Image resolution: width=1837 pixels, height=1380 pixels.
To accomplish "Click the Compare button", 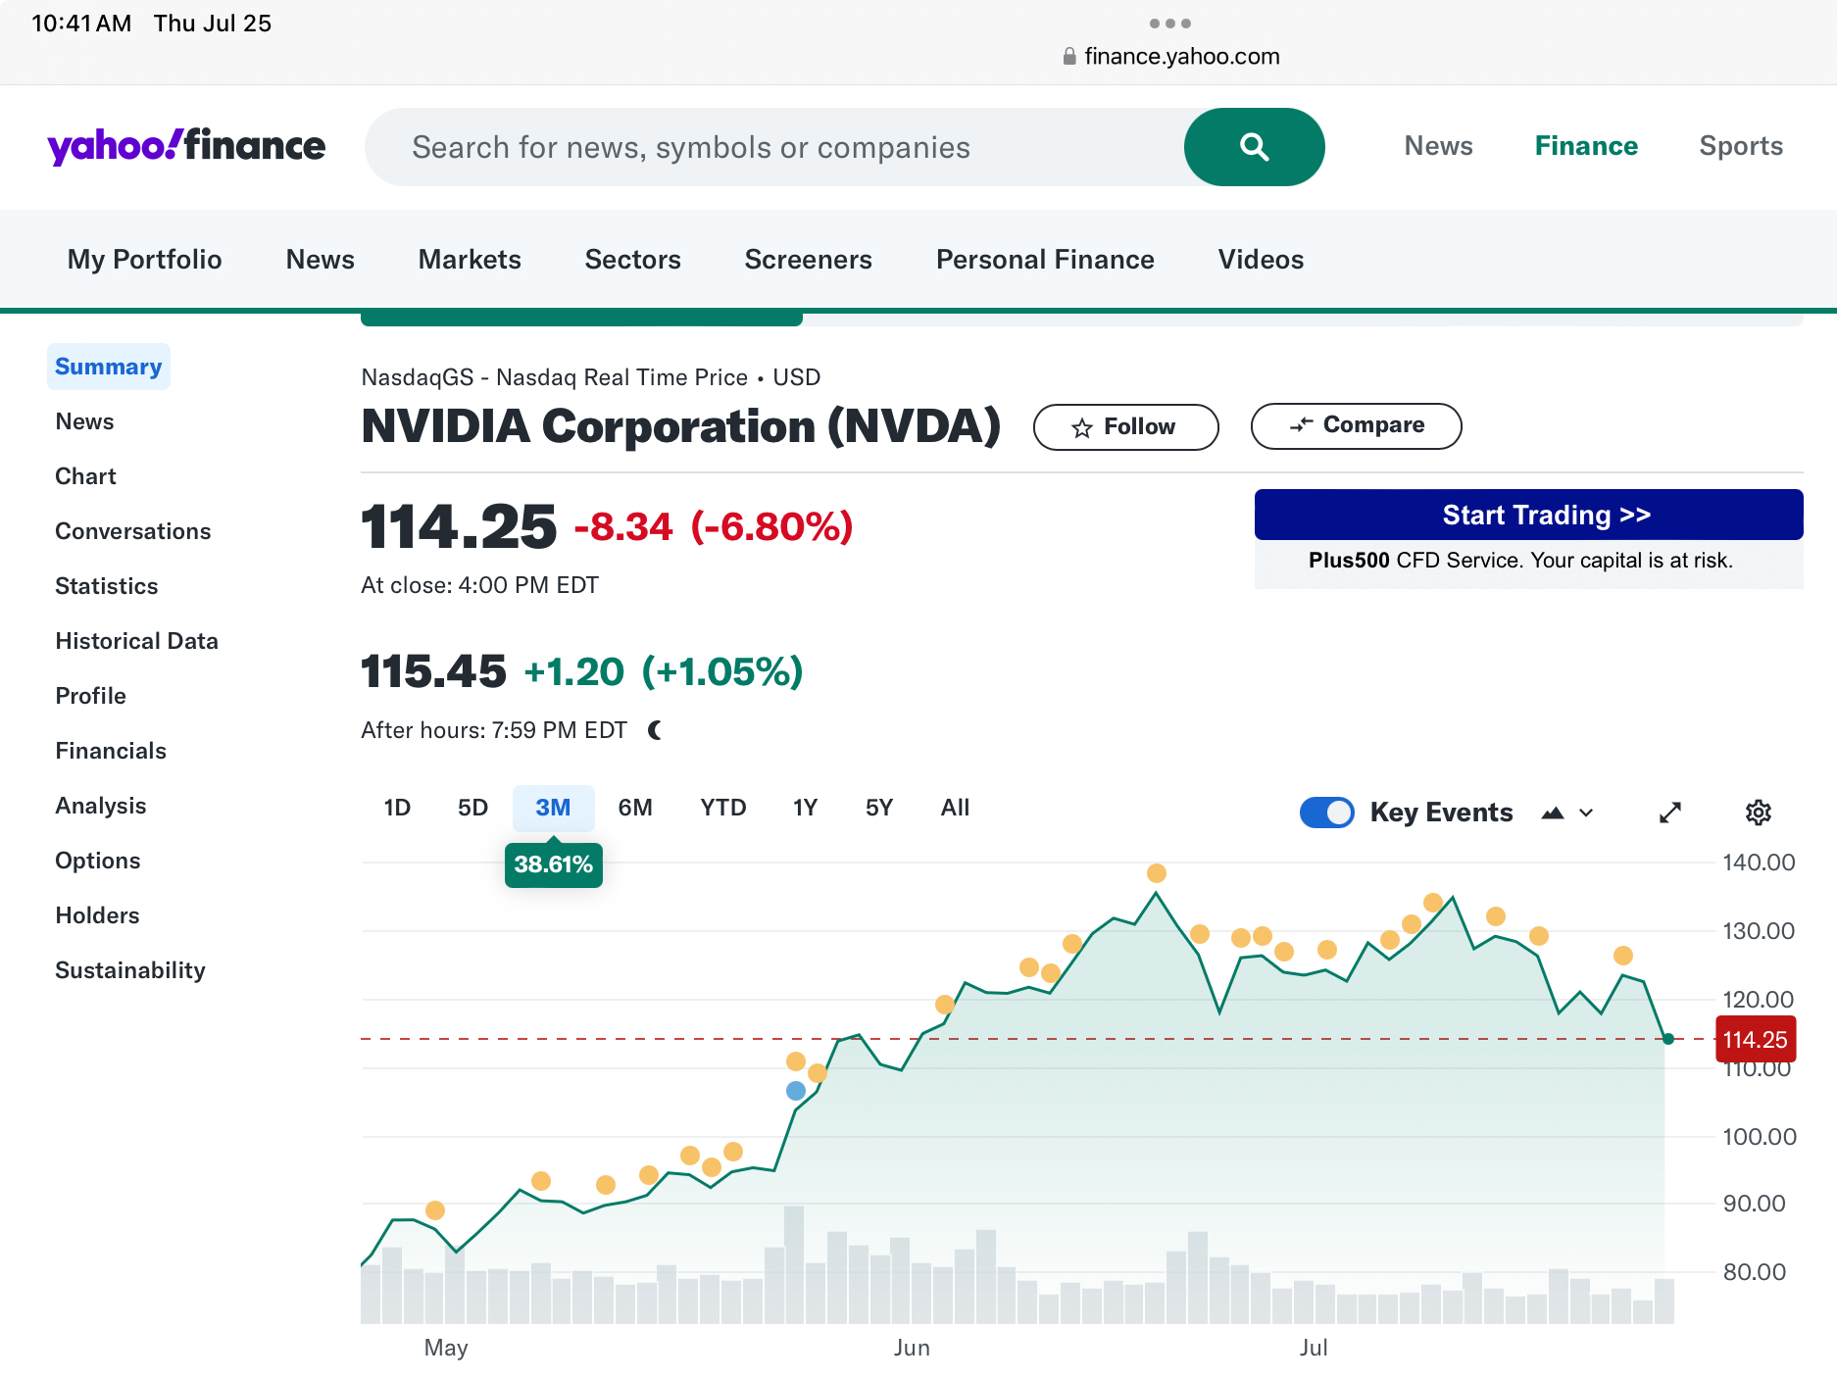I will (1356, 426).
